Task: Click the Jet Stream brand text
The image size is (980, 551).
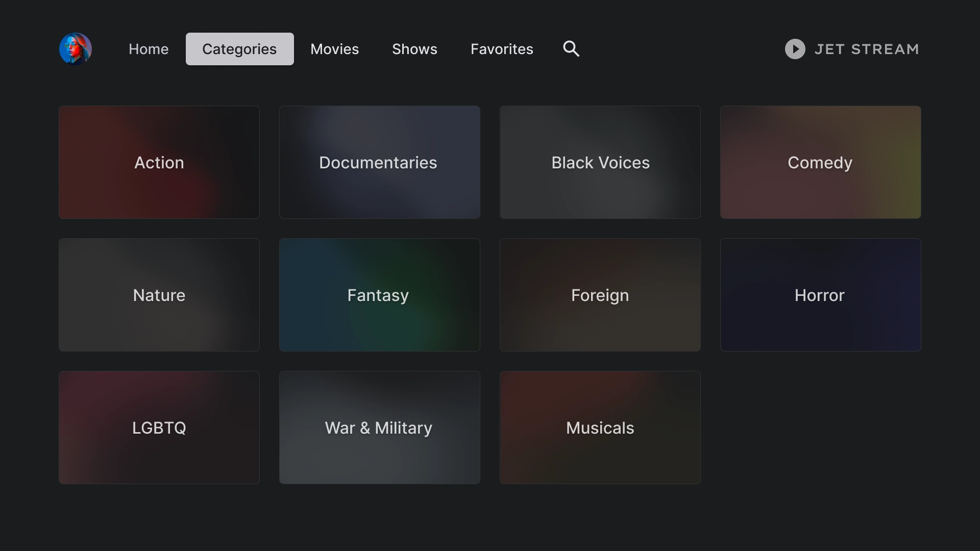Action: click(x=868, y=49)
